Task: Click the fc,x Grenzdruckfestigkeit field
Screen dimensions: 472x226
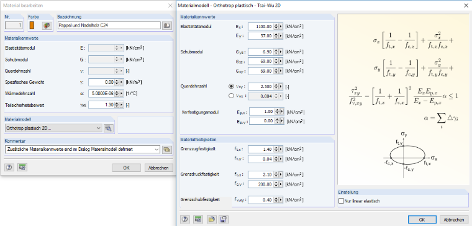Action: (x=261, y=174)
